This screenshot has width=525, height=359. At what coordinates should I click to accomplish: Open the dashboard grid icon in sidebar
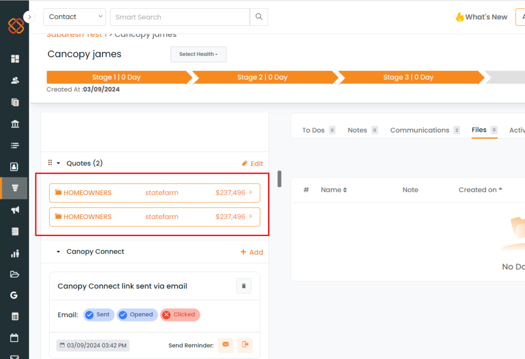click(x=15, y=59)
